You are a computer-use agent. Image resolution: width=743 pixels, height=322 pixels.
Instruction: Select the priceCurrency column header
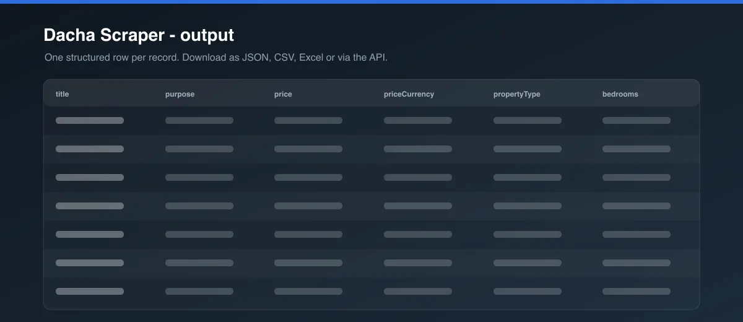(x=409, y=94)
